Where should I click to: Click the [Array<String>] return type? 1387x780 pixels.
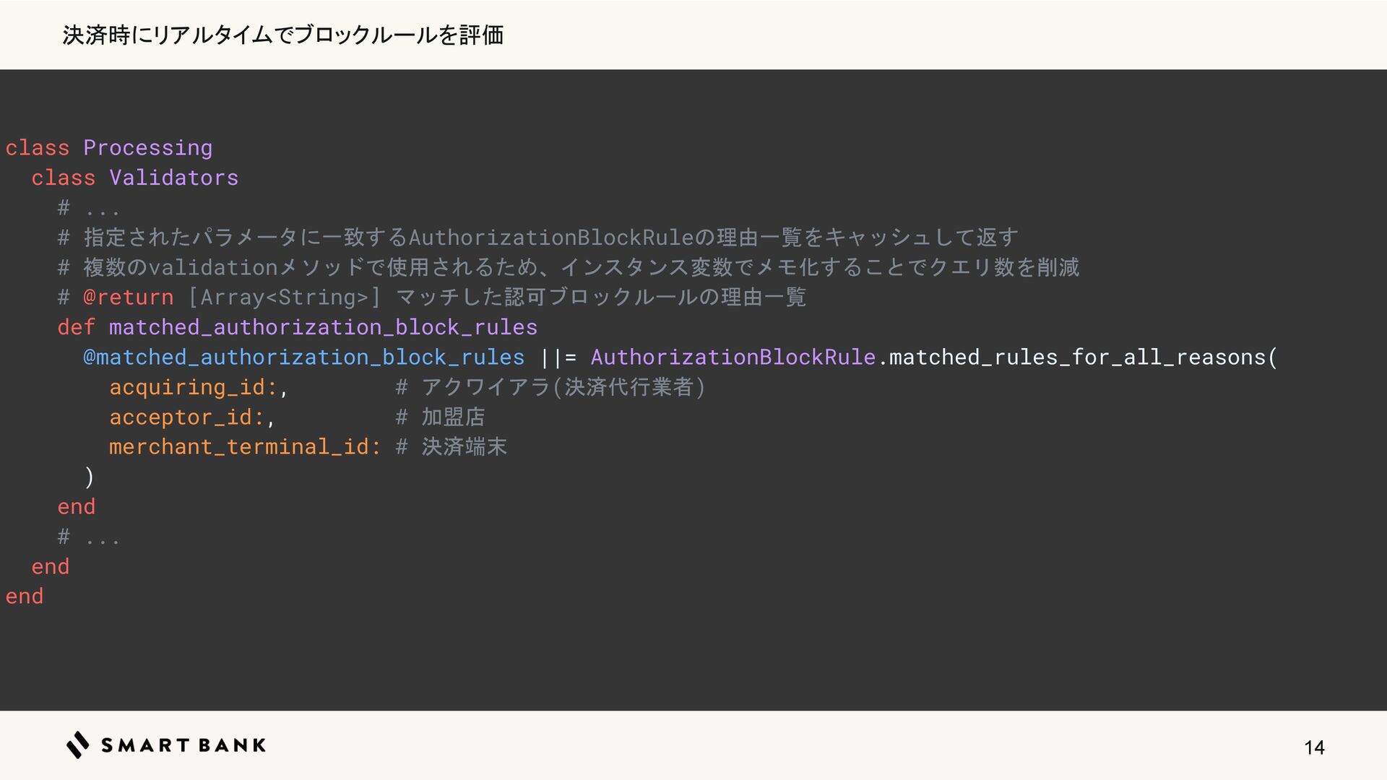pyautogui.click(x=284, y=298)
